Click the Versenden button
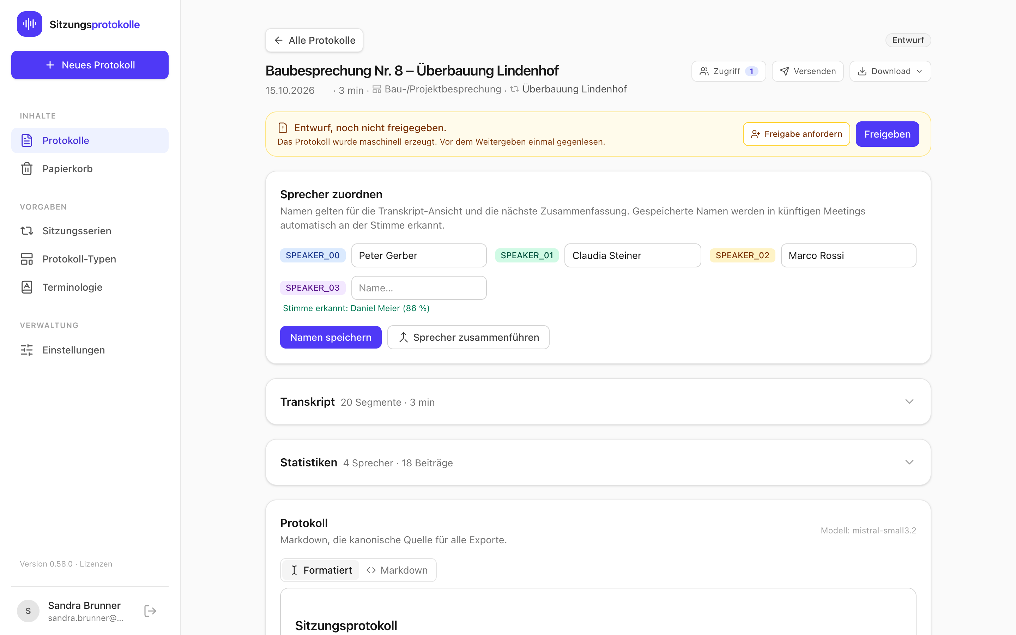 tap(808, 71)
